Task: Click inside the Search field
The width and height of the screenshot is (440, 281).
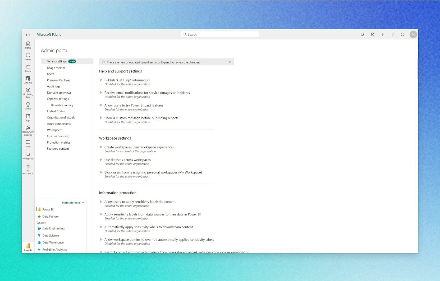Action: pyautogui.click(x=220, y=34)
